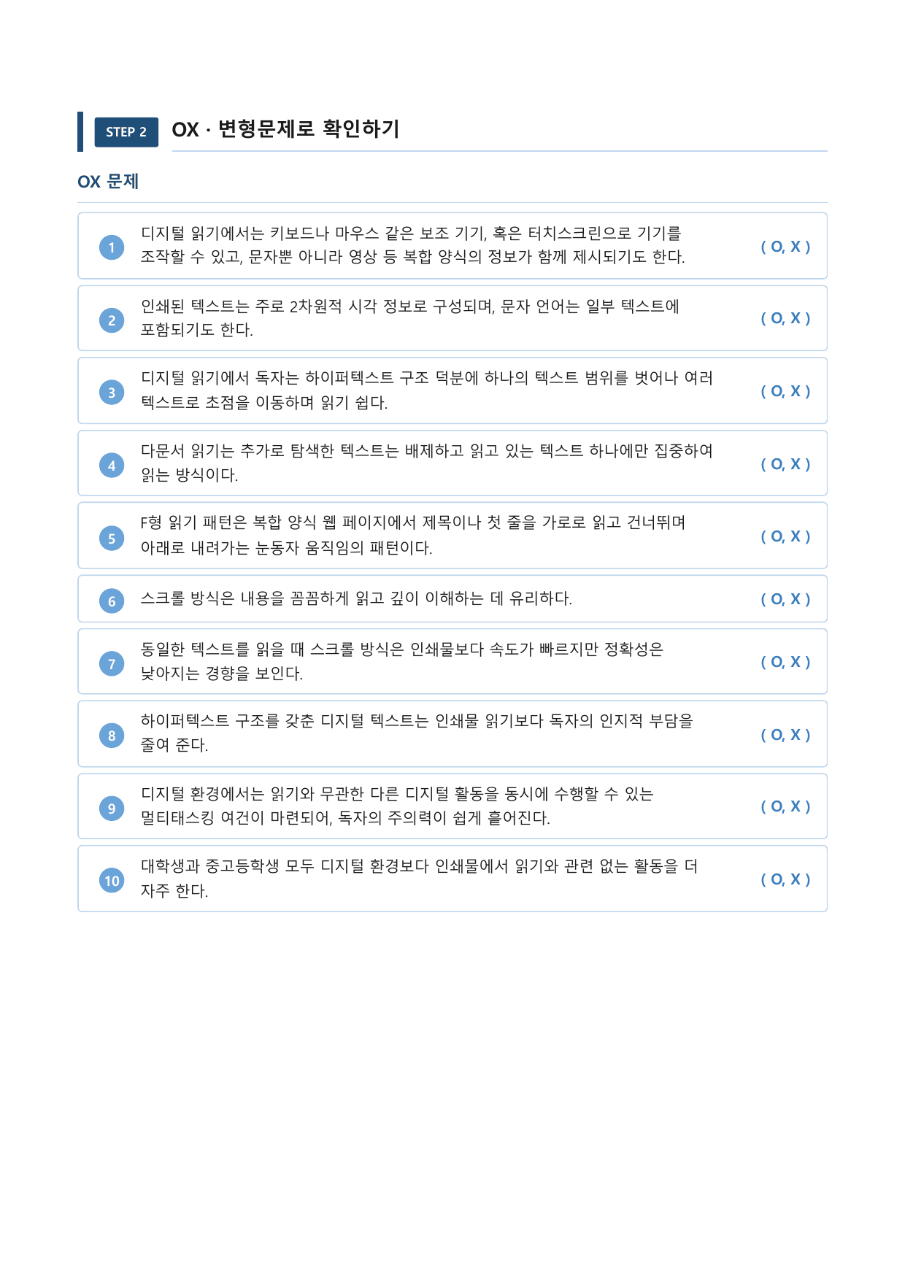Click question text starting '하이퍼텍스트 구조를 갖춘 디지털'
The image size is (905, 1280).
(x=417, y=733)
